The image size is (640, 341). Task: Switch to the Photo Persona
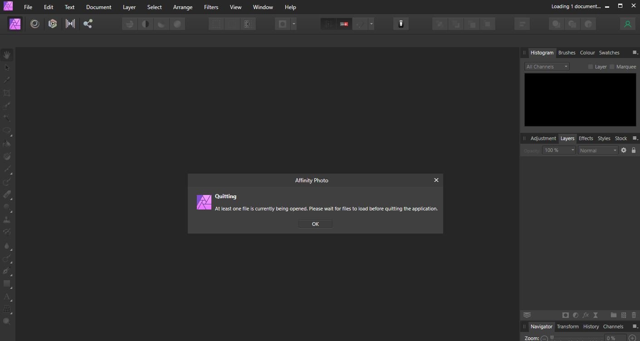point(15,24)
